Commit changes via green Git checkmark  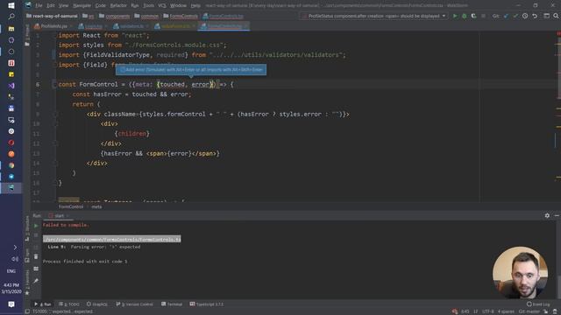tap(515, 16)
